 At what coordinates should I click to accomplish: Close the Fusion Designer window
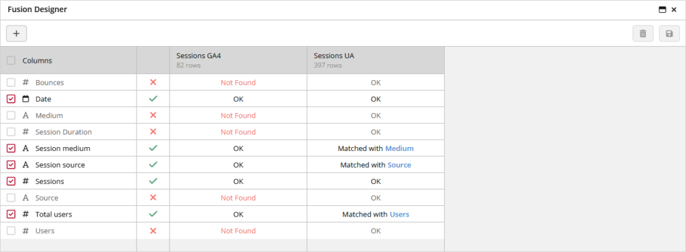point(674,9)
